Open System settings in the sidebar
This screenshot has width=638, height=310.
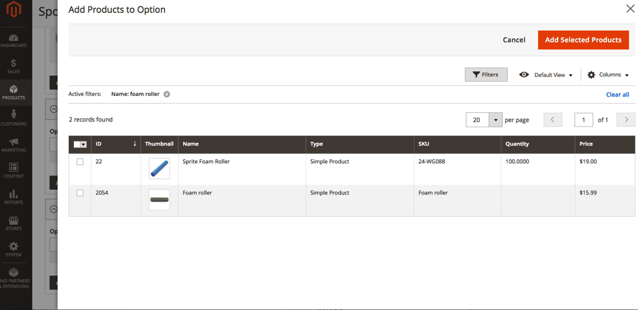[x=13, y=249]
